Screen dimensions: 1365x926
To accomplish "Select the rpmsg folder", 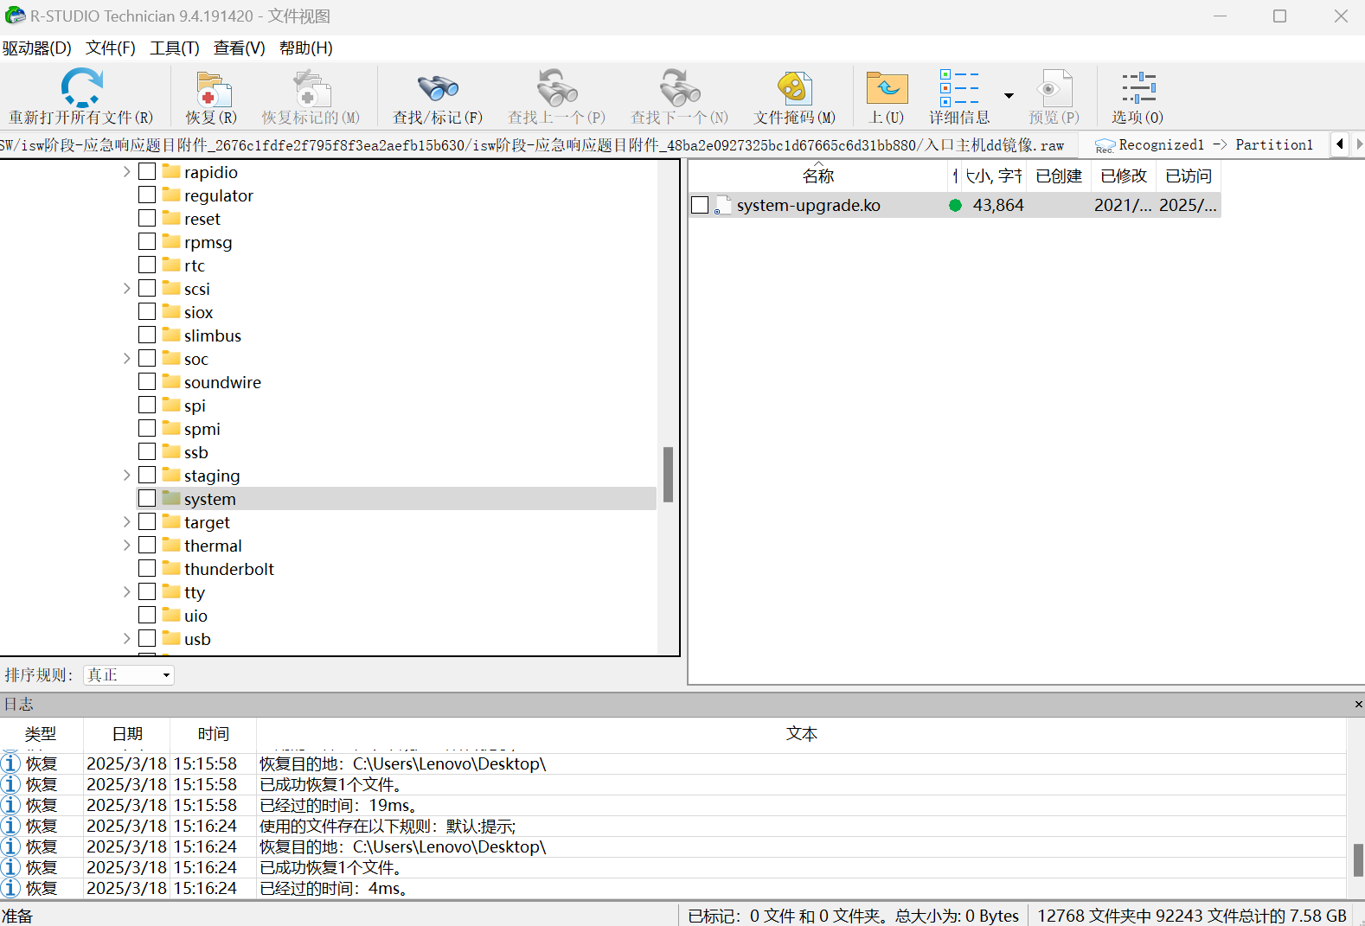I will pos(208,242).
